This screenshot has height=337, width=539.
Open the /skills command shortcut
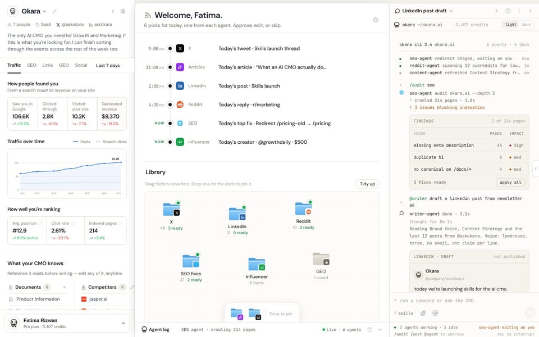pyautogui.click(x=404, y=313)
